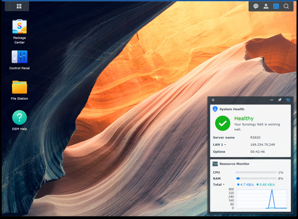Click the CPU usage bar
The width and height of the screenshot is (298, 219).
click(x=256, y=172)
